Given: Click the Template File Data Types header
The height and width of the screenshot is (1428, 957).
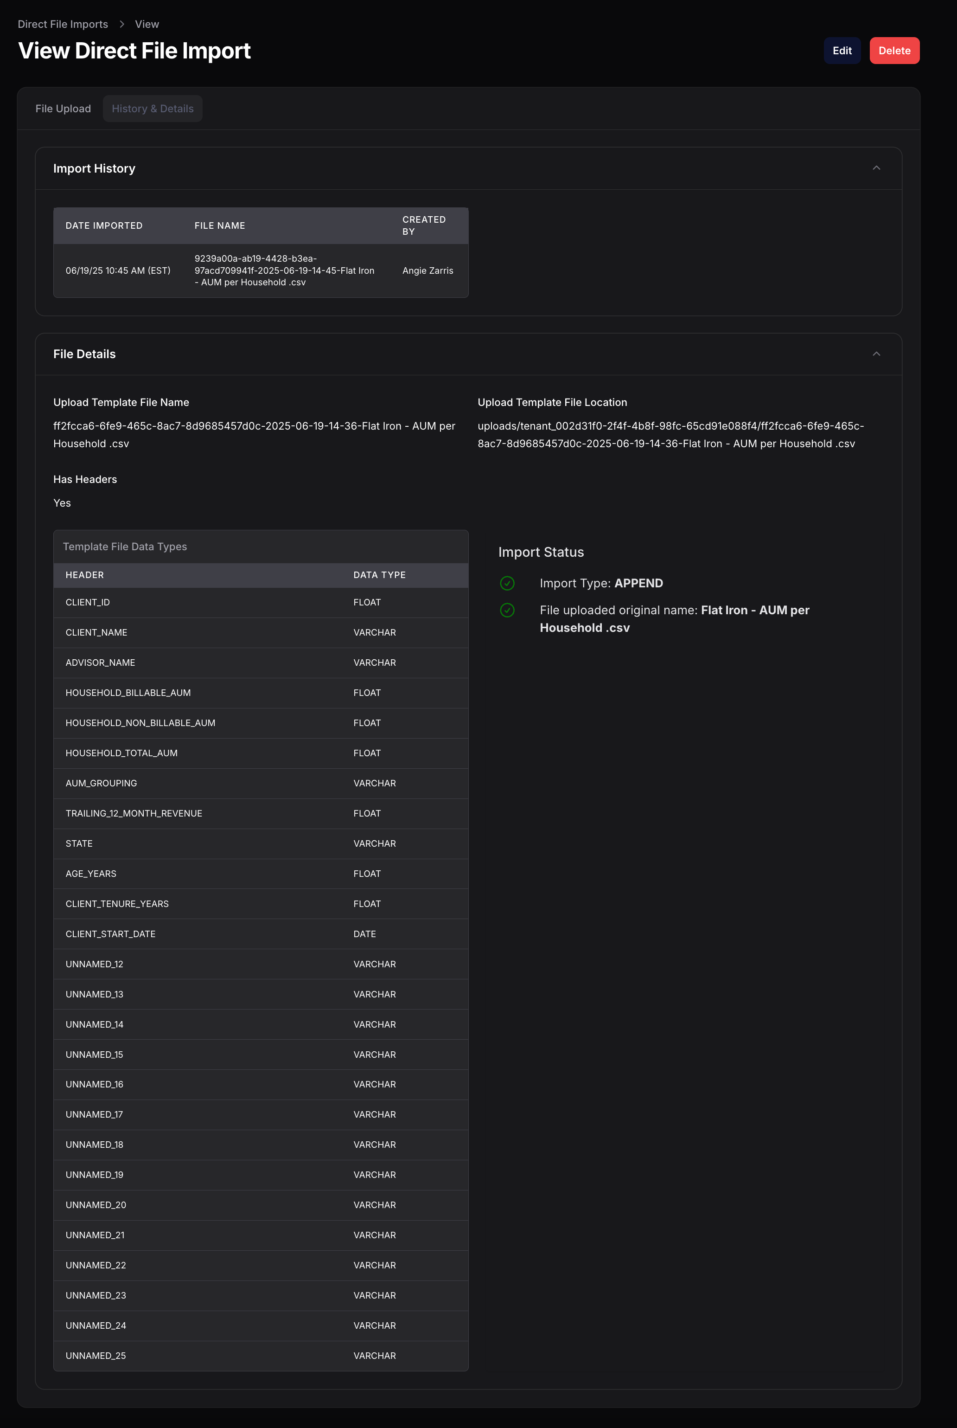Looking at the screenshot, I should coord(125,547).
